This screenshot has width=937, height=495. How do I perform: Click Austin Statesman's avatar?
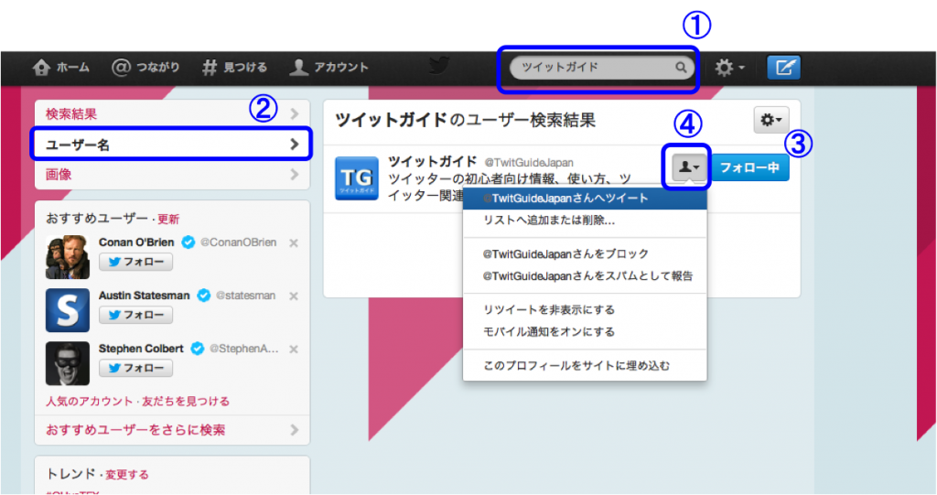click(x=68, y=310)
